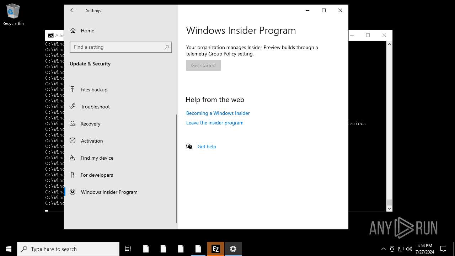Switch to the For developers page
The height and width of the screenshot is (256, 455).
click(121, 175)
